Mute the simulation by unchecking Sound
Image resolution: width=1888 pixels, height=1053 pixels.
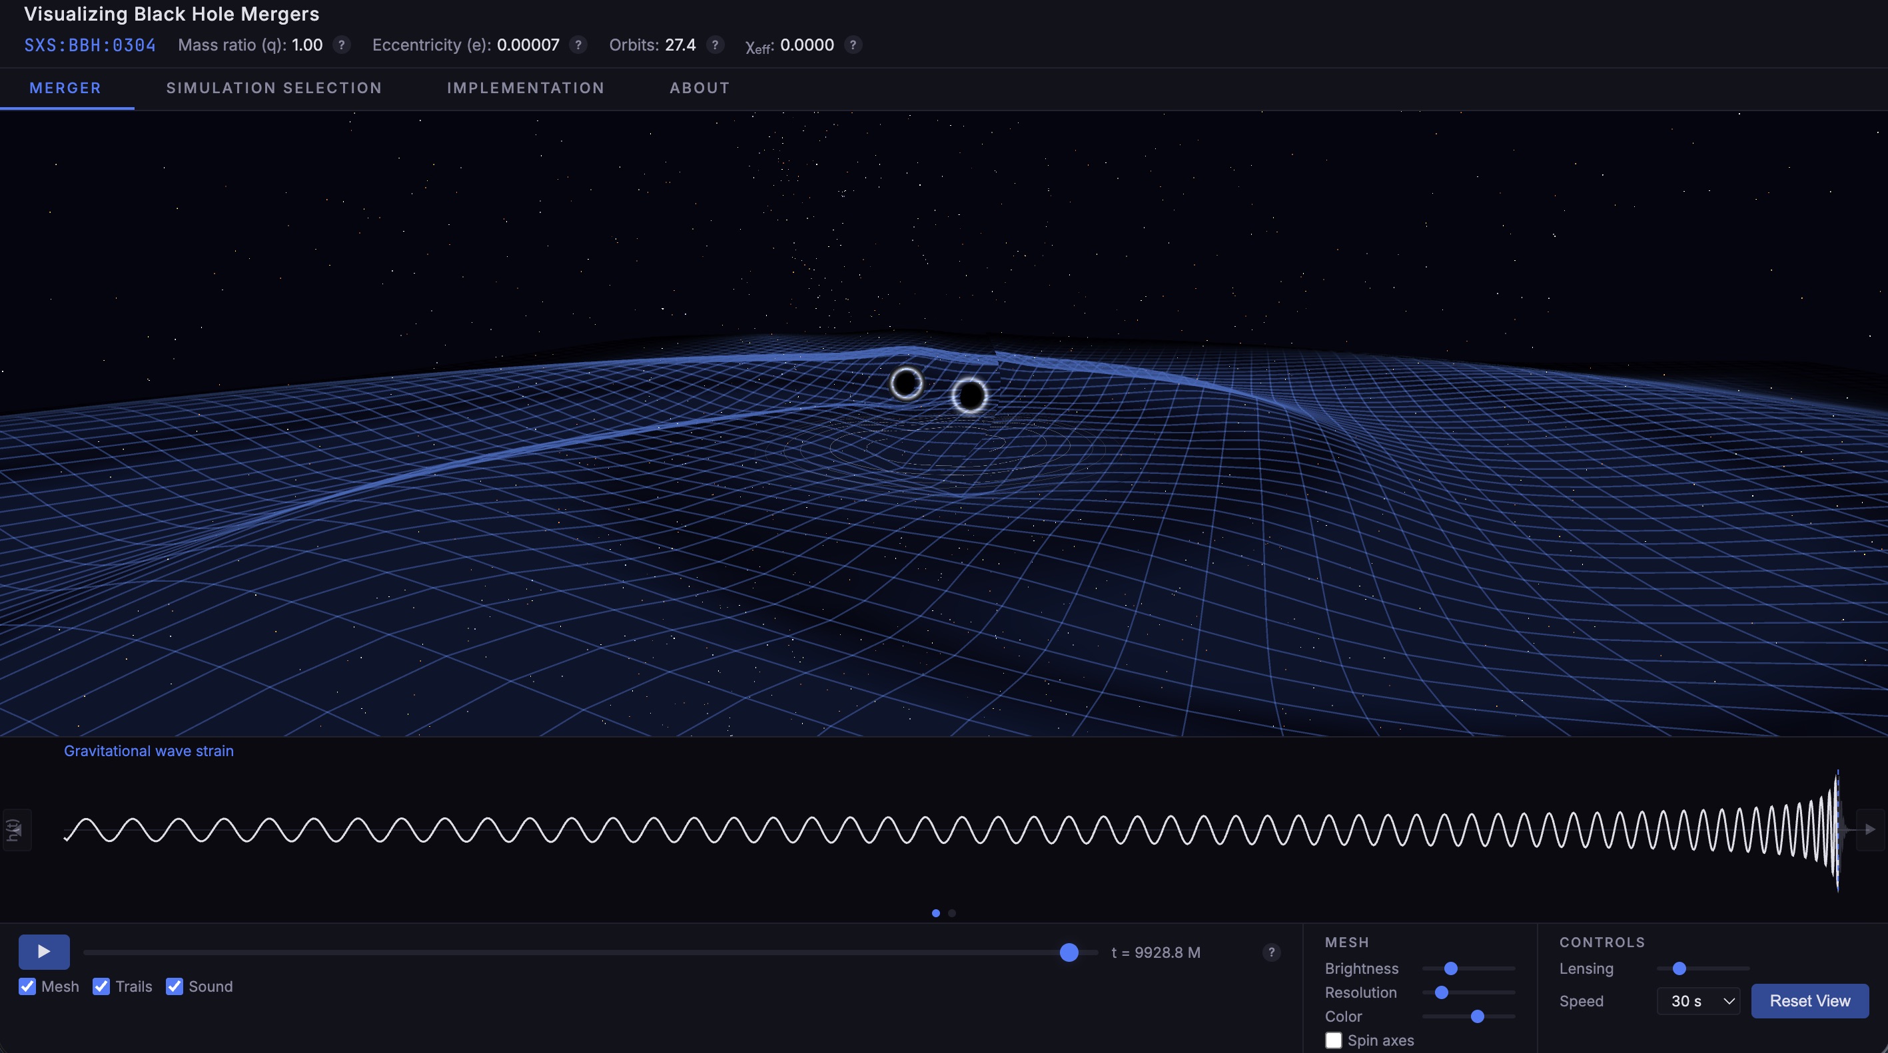175,986
